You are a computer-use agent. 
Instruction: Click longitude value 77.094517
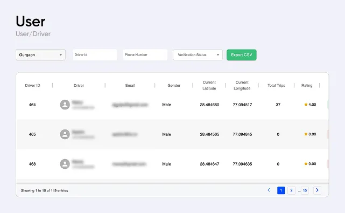[242, 105]
